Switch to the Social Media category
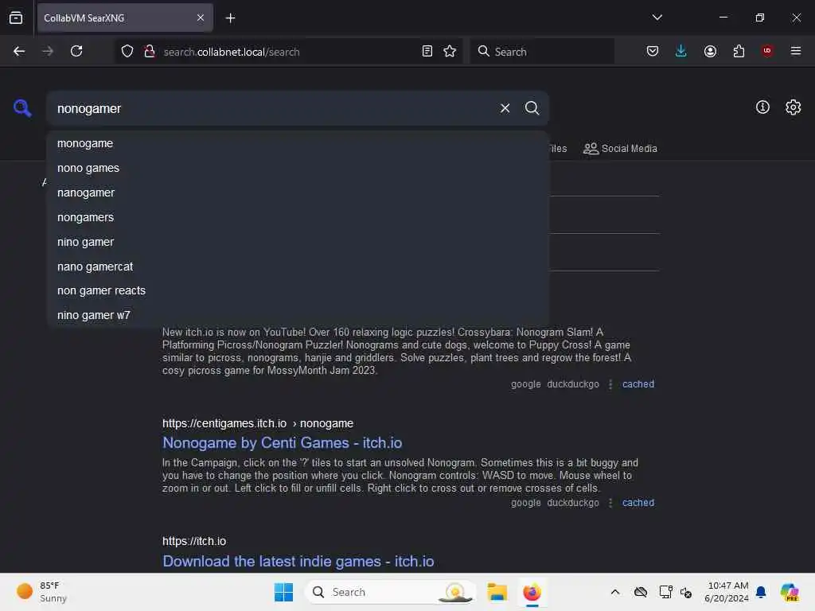 (620, 149)
